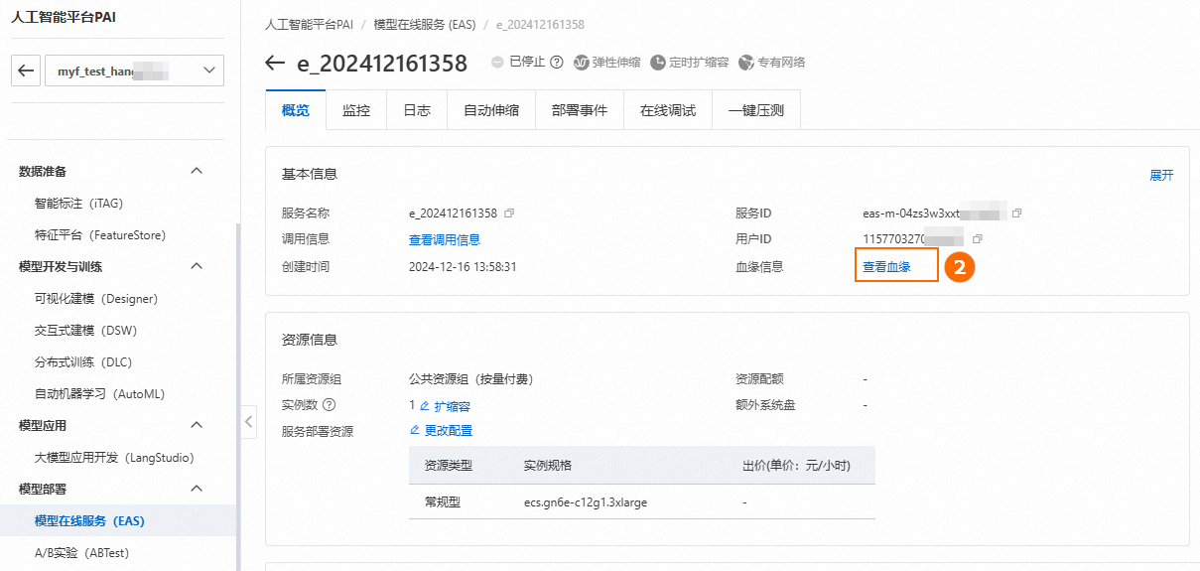Click the 定时扩缩容 clock icon
Image resolution: width=1200 pixels, height=571 pixels.
[658, 62]
